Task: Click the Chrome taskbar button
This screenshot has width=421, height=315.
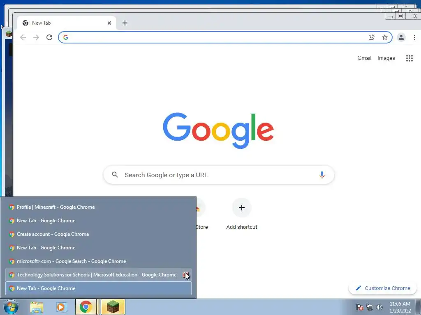Action: [86, 307]
